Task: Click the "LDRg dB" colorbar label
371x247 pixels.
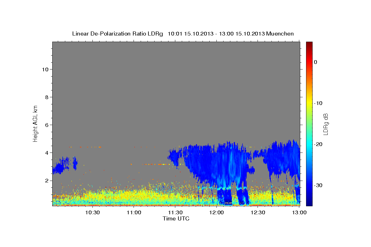Action: point(326,124)
